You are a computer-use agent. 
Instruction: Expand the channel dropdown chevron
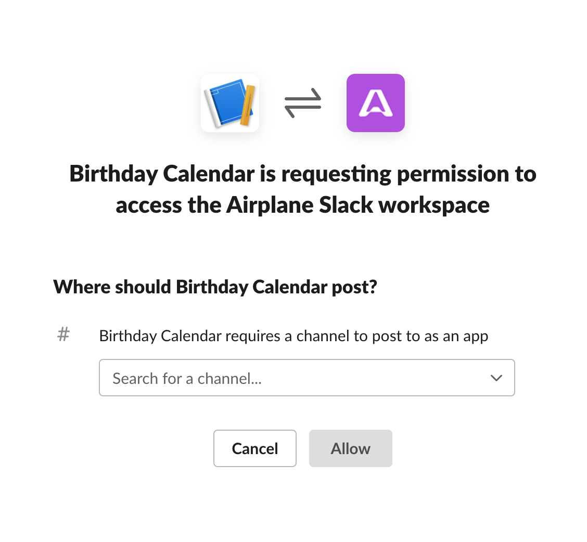496,378
